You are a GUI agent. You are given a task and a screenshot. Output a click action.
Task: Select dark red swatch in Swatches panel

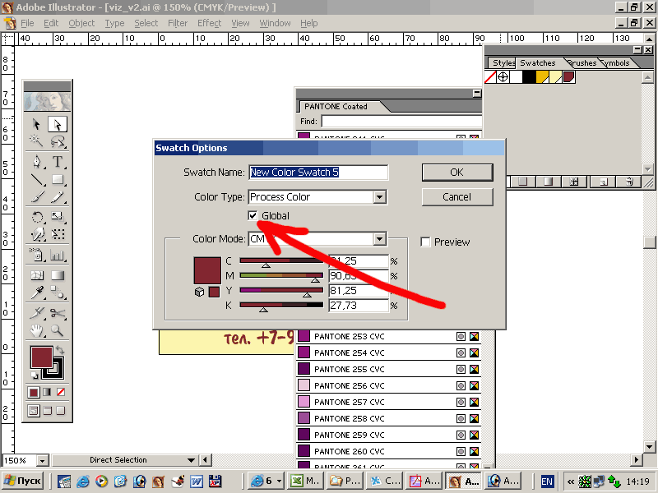click(x=568, y=76)
